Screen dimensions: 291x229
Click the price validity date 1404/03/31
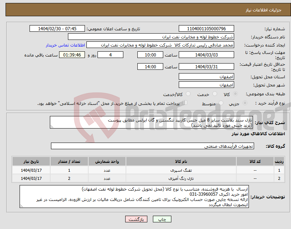206,66
